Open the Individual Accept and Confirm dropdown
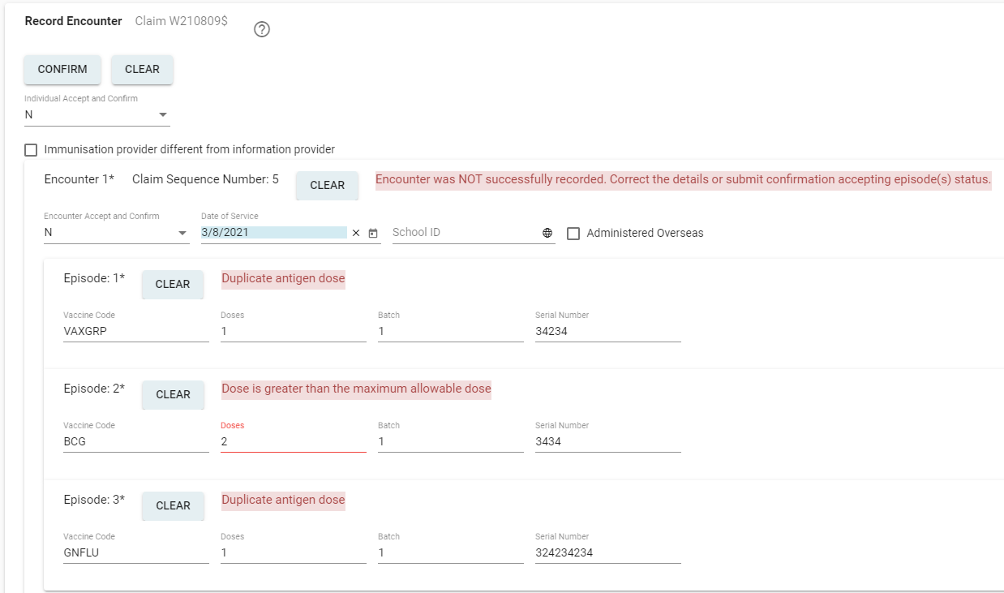 point(97,115)
